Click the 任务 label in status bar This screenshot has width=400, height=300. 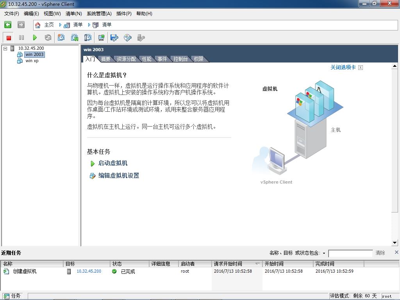point(16,296)
